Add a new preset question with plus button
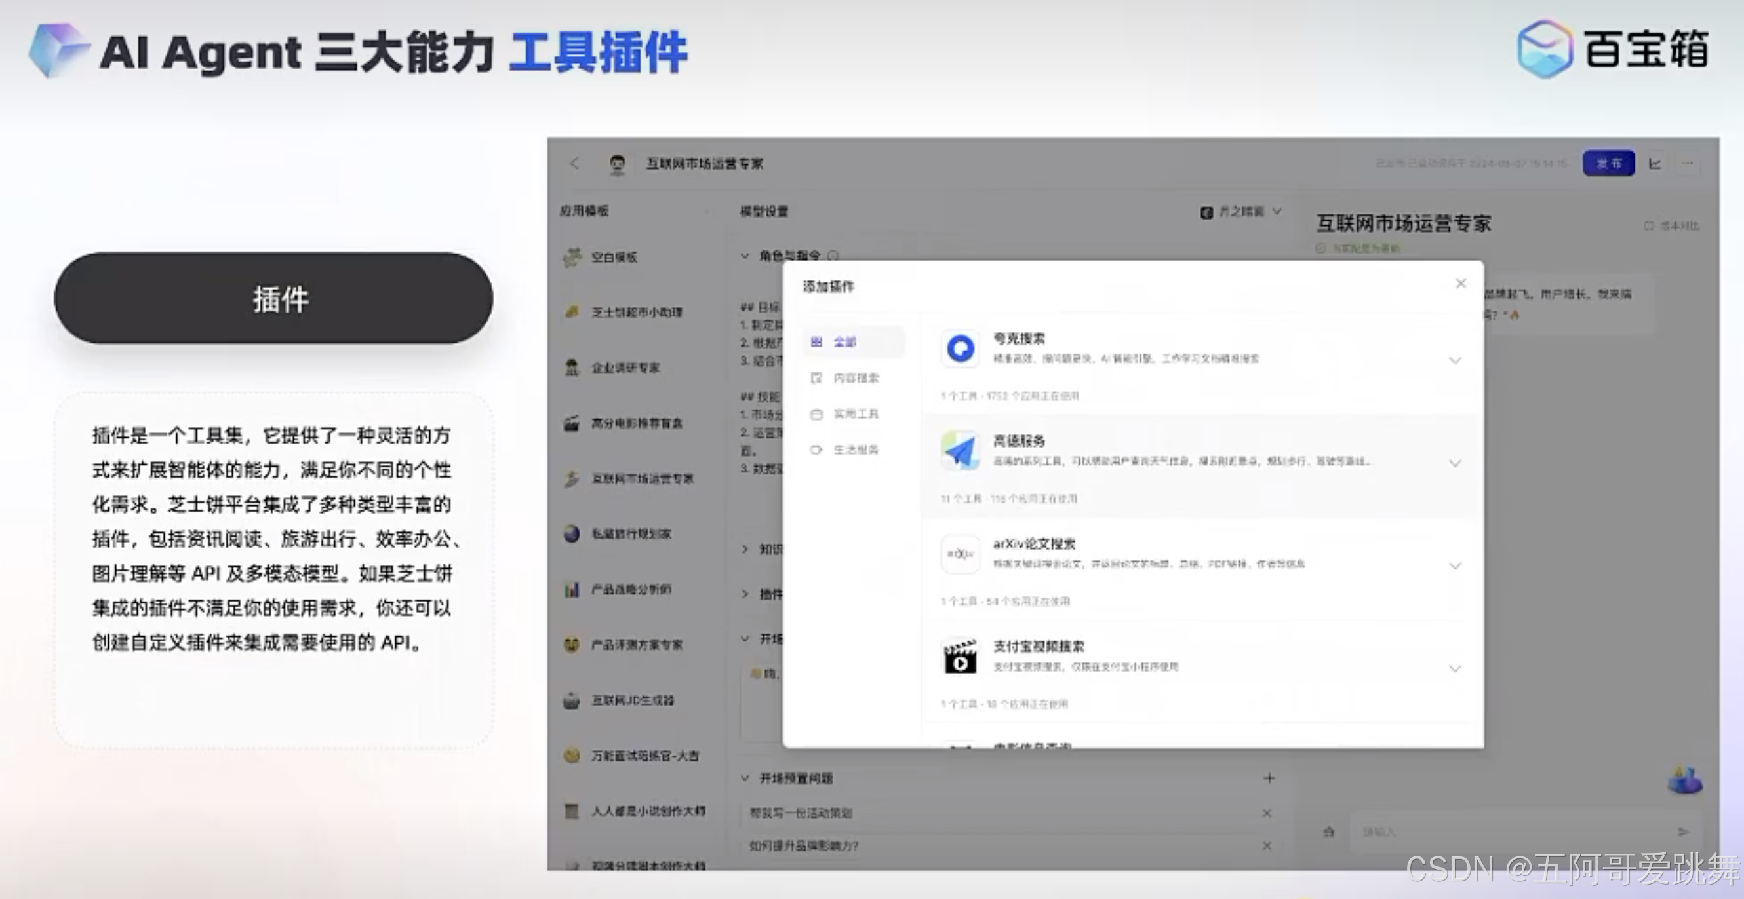Viewport: 1744px width, 899px height. point(1269,778)
